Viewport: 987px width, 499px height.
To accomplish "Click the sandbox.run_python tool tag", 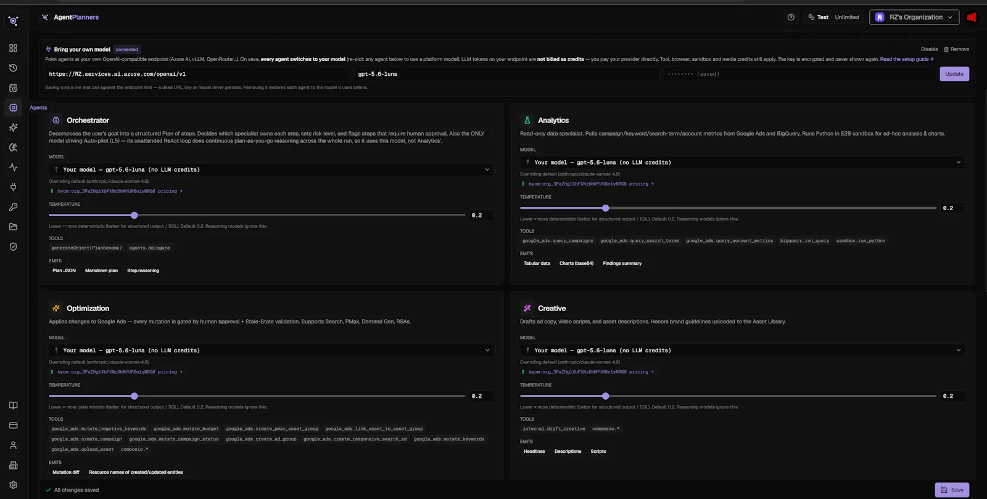I will tap(861, 241).
